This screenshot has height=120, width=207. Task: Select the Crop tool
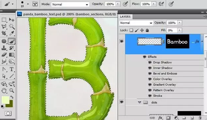4,33
